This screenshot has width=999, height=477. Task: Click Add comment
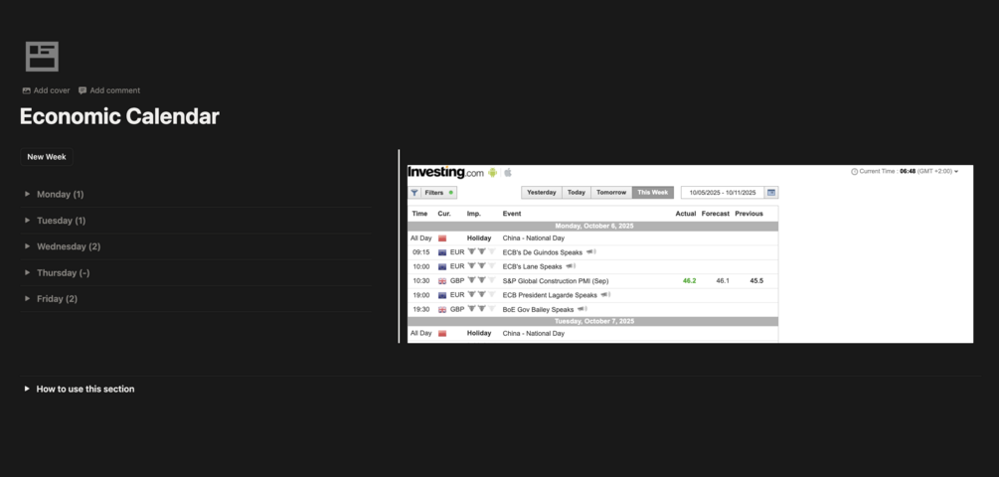109,90
